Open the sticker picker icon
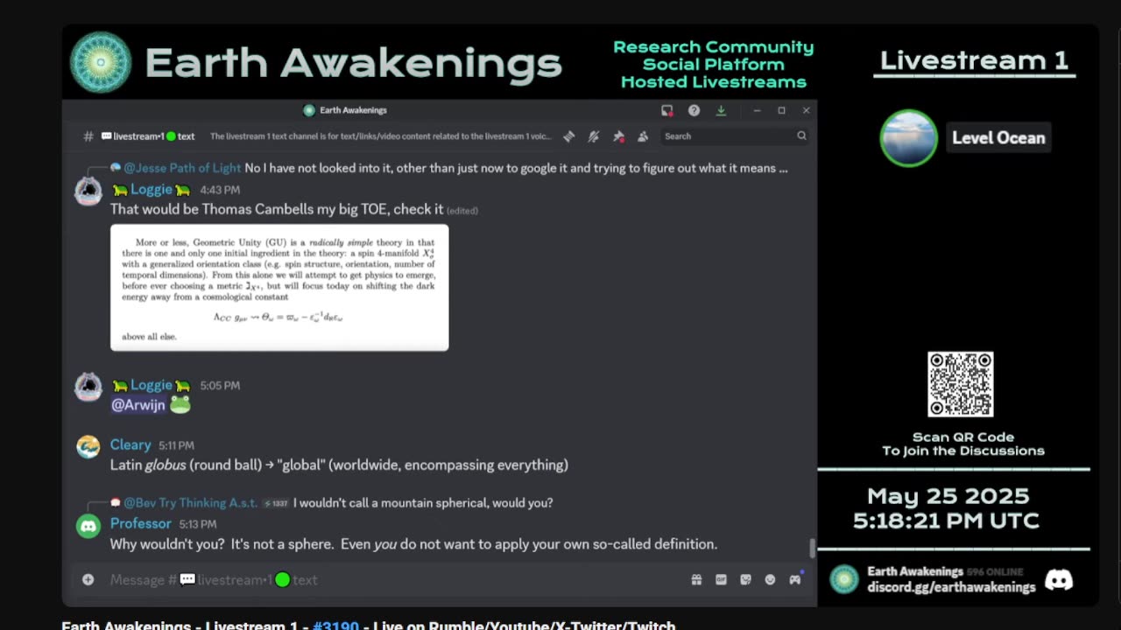This screenshot has height=630, width=1121. [x=745, y=579]
